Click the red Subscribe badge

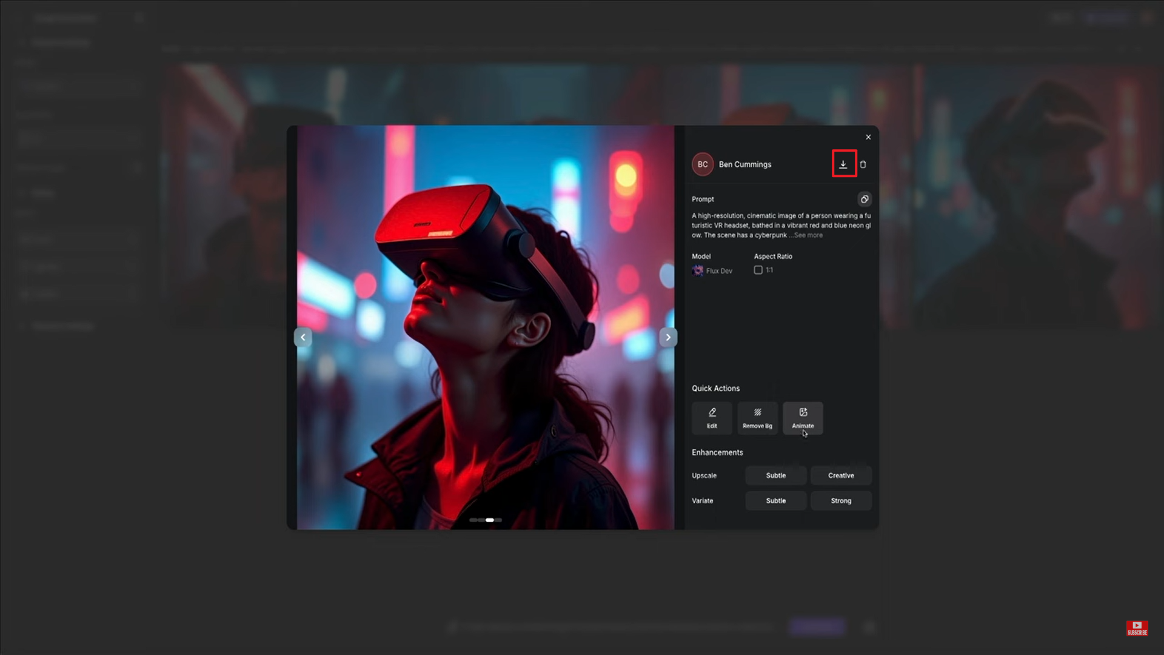coord(1137,628)
